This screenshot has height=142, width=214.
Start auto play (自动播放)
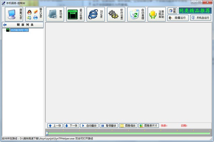pyautogui.click(x=89, y=126)
